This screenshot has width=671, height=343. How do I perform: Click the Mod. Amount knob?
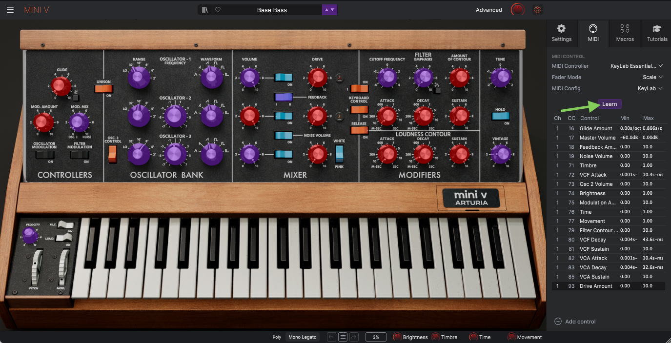43,122
